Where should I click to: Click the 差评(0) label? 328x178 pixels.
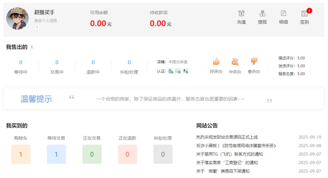[254, 72]
